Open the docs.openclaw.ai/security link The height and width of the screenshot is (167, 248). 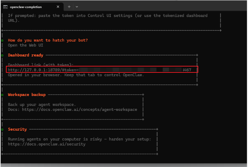point(47,144)
